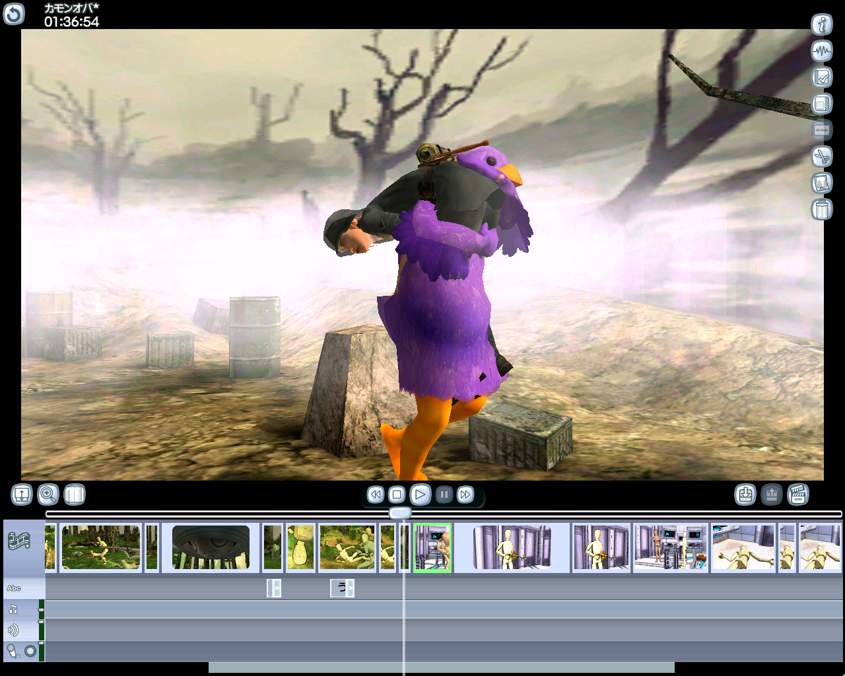
Task: Click the photo snapshot icon
Action: (x=821, y=183)
